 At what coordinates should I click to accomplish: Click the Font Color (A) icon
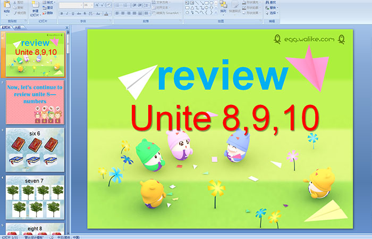tap(106, 14)
